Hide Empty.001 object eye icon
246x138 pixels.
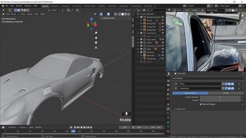click(163, 23)
